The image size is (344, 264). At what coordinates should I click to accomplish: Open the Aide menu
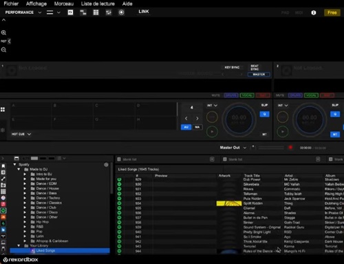[127, 3]
